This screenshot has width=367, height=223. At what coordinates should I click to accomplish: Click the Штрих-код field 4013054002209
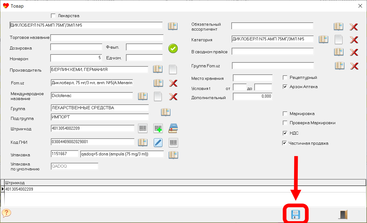click(x=93, y=128)
